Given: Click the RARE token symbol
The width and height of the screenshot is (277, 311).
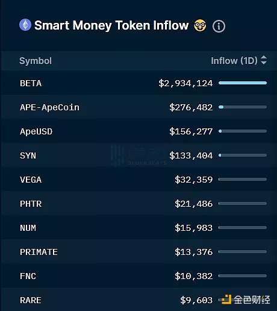Looking at the screenshot, I should [31, 300].
